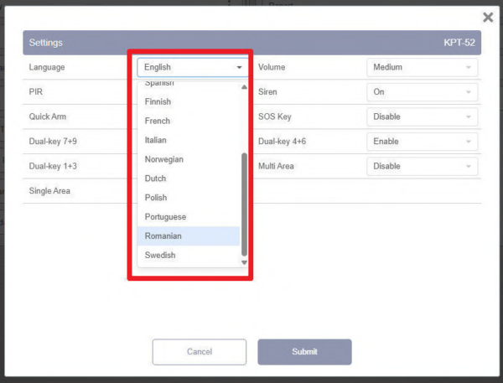503x383 pixels.
Task: Select Italian language option
Action: point(189,140)
